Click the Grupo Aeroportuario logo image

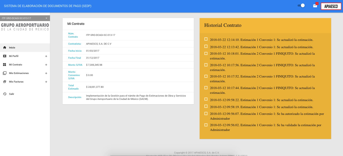(x=25, y=27)
